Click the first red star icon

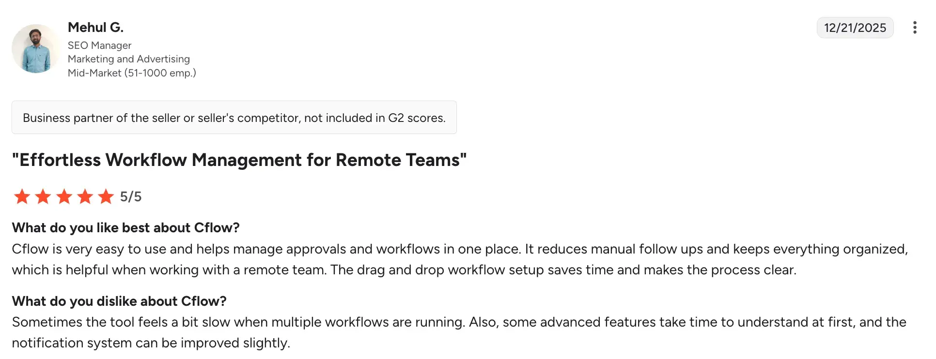pos(22,196)
